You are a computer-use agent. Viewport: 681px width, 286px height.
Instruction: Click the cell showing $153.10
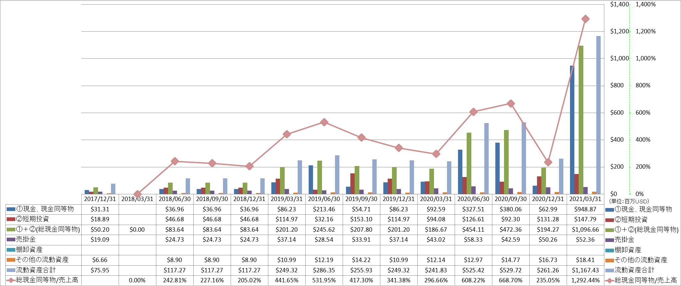coord(361,219)
